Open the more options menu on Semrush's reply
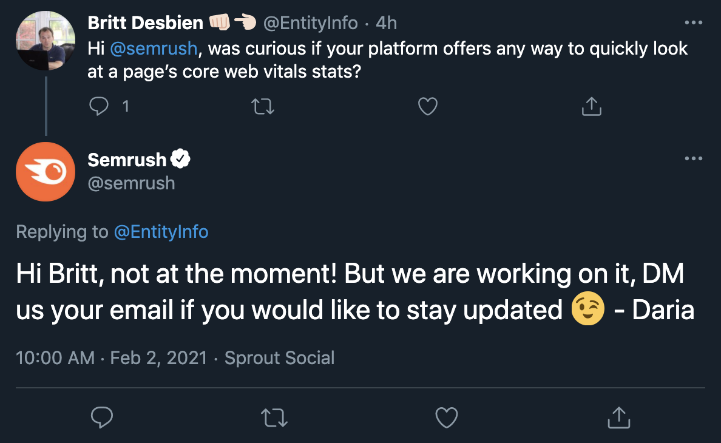 pyautogui.click(x=693, y=158)
